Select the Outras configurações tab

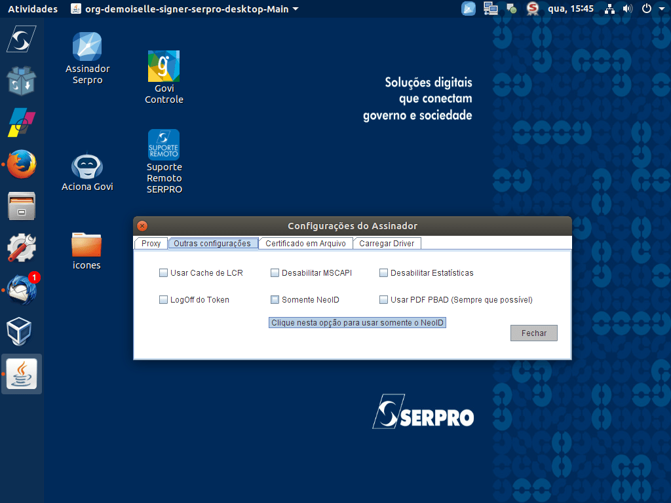point(213,244)
